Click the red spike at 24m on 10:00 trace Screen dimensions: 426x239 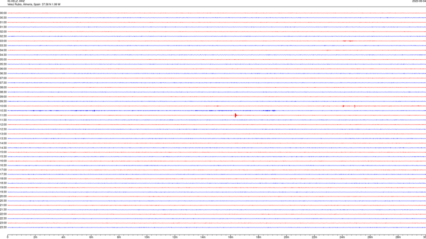pos(343,106)
